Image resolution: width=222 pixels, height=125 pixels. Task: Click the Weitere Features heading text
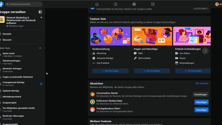pos(101,121)
